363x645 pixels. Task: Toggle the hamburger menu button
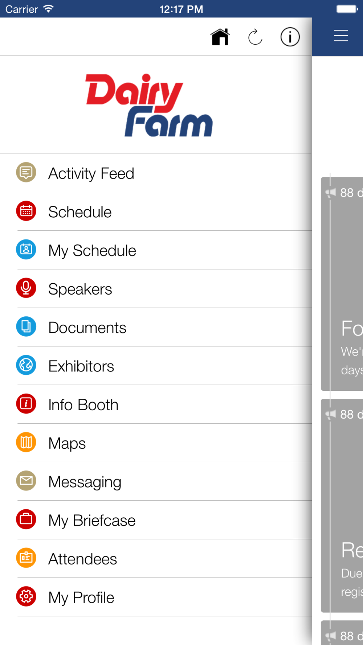coord(341,36)
